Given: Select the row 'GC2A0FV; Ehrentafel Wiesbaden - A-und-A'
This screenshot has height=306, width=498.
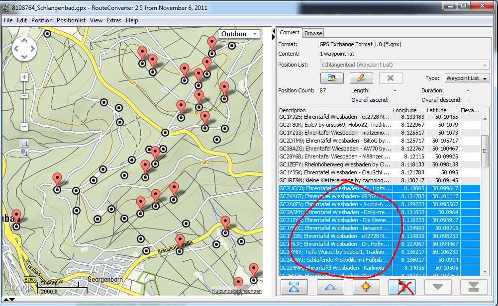Looking at the screenshot, I should pos(380,204).
